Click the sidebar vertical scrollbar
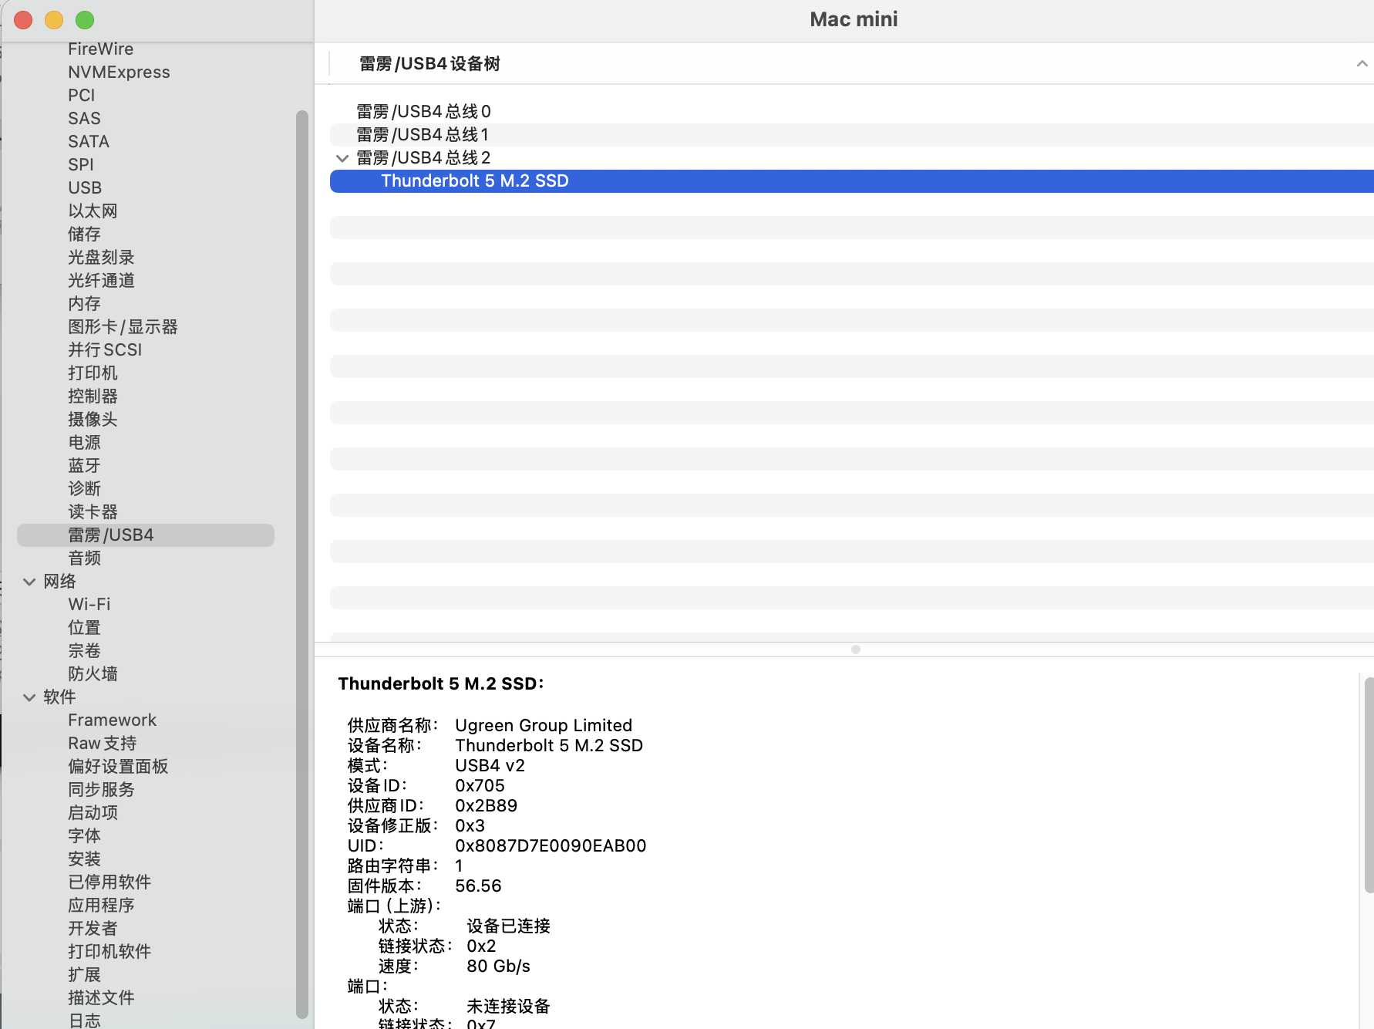Screen dimensions: 1374x1029 point(301,563)
